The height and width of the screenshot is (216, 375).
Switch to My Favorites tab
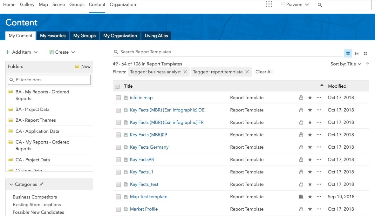(53, 36)
